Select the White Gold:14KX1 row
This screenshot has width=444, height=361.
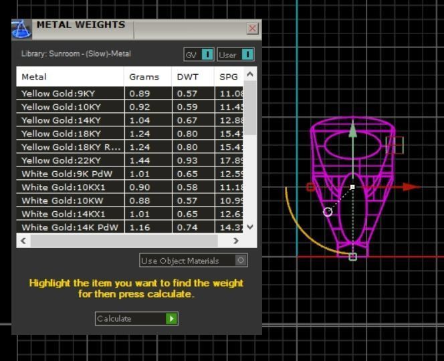[130, 214]
